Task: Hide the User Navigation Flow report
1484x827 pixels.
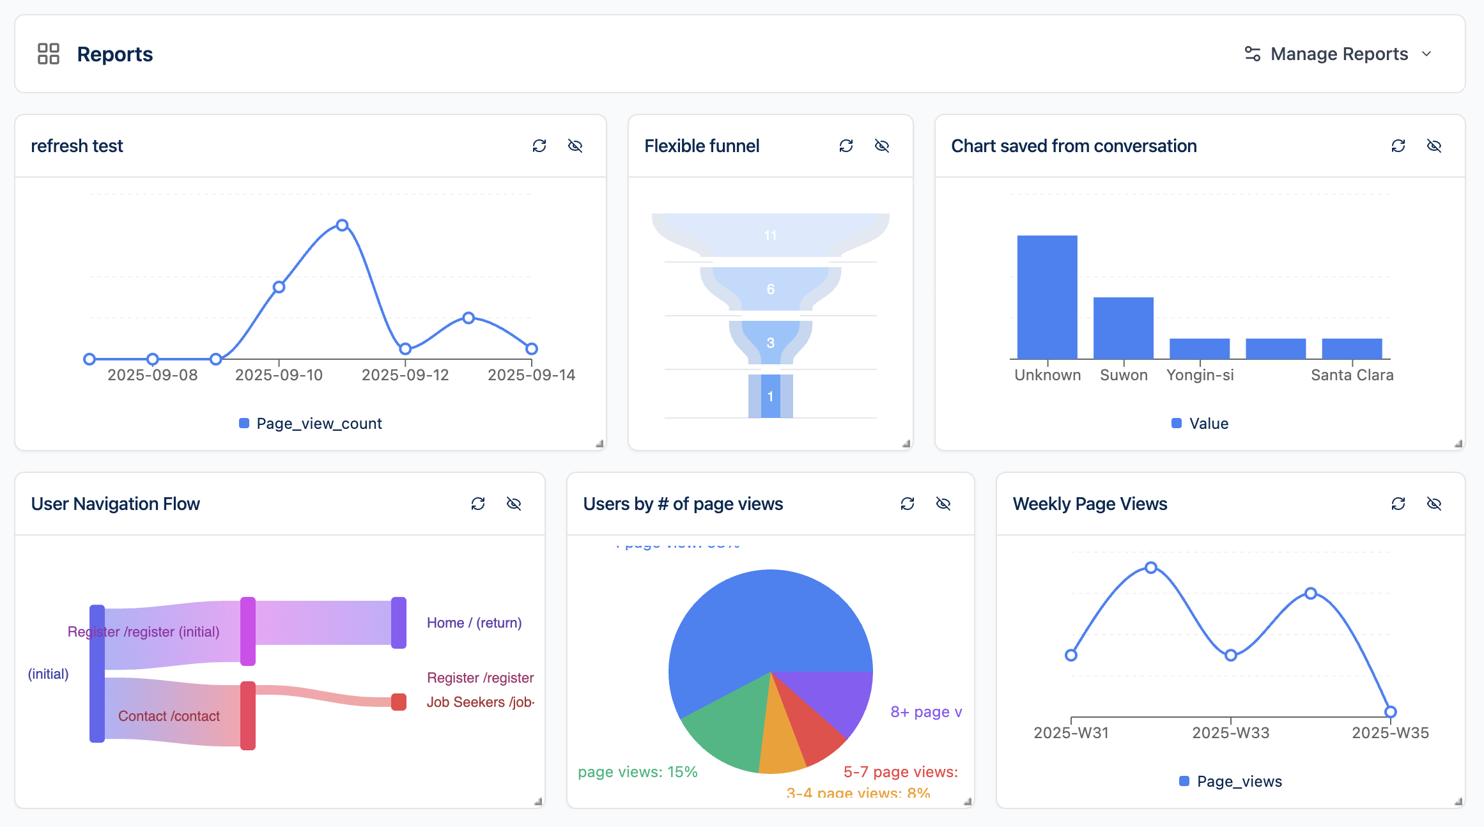Action: tap(514, 504)
